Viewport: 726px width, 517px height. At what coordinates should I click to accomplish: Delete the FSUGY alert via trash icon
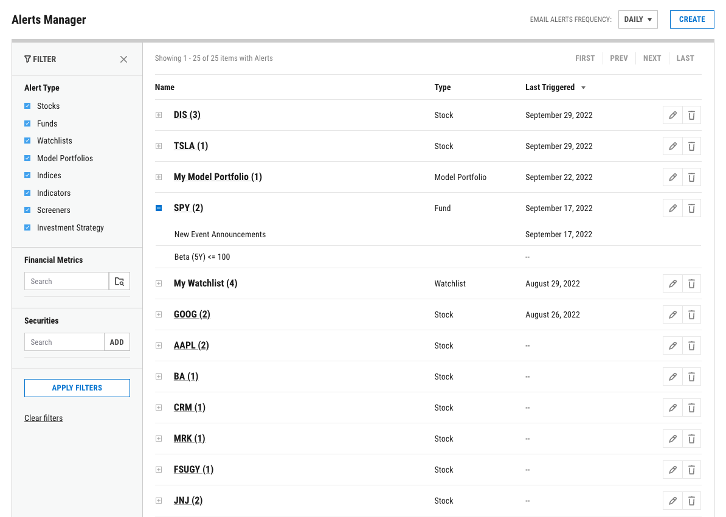tap(691, 470)
